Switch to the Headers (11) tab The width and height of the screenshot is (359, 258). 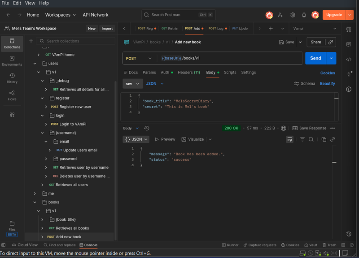pyautogui.click(x=188, y=73)
